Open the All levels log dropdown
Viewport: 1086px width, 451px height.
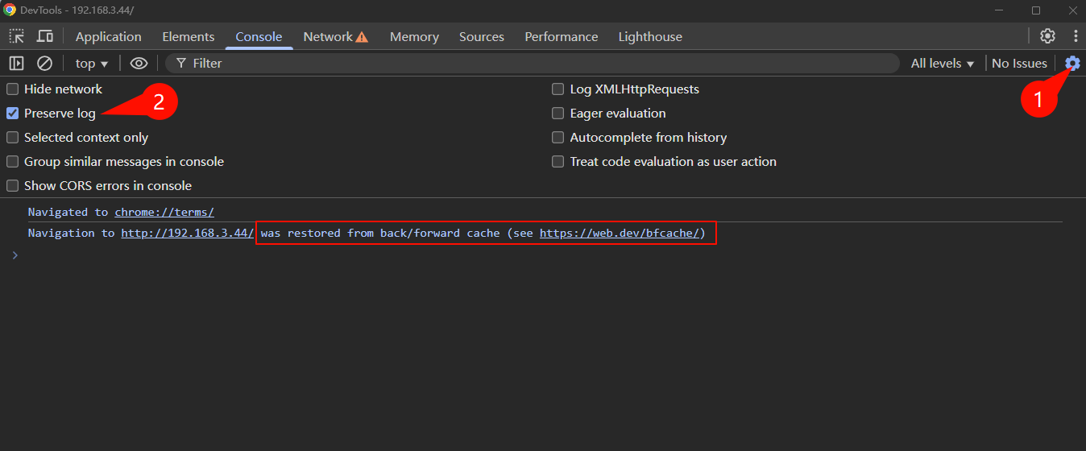(x=943, y=63)
